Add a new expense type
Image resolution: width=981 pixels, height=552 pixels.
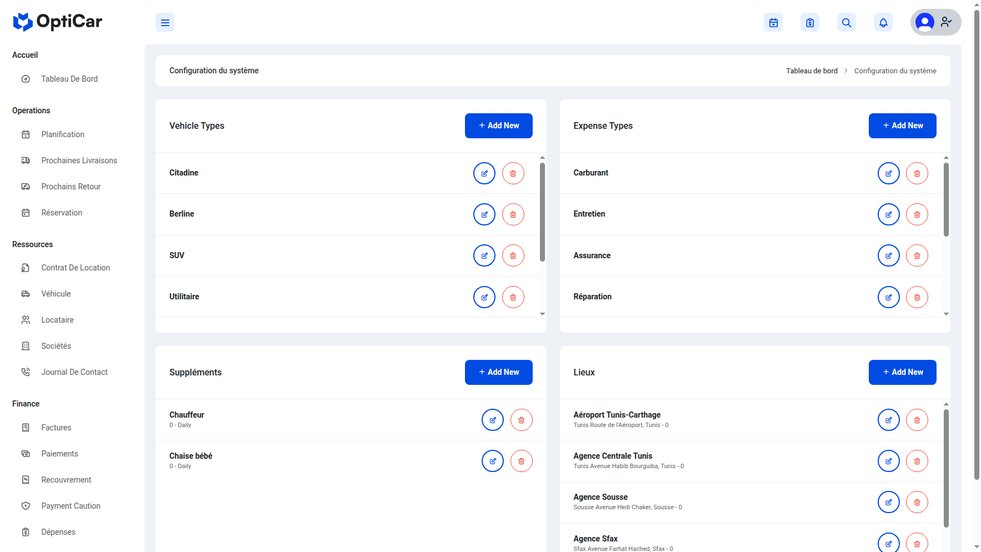pyautogui.click(x=903, y=126)
